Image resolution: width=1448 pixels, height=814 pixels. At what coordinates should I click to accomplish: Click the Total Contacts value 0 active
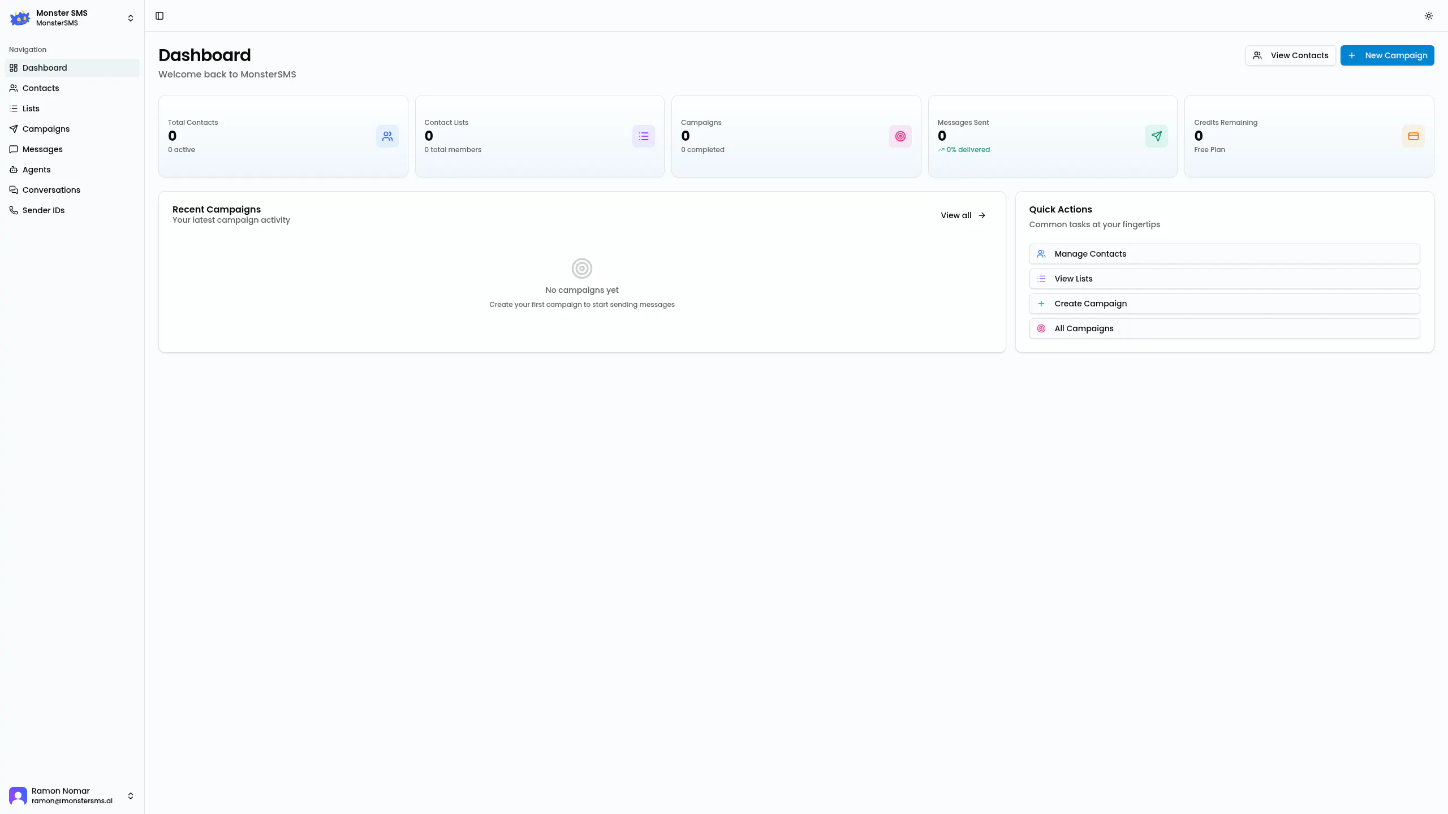[181, 150]
